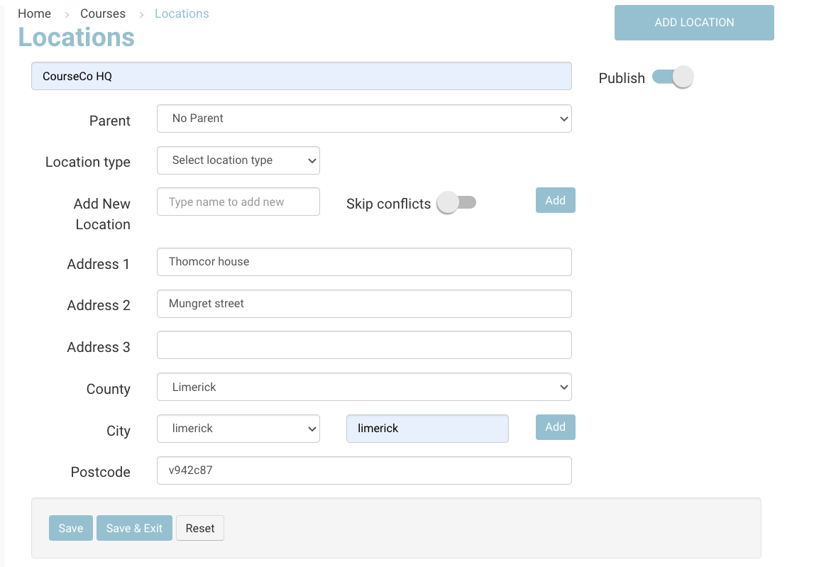Reset the location form

200,528
